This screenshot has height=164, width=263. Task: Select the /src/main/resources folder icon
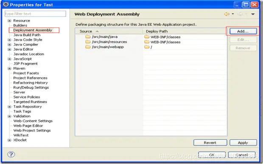(88, 42)
